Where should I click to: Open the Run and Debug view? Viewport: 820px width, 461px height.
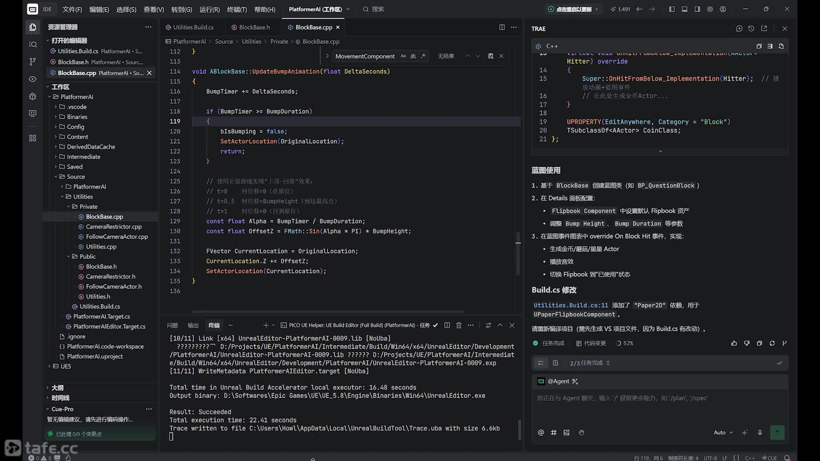[32, 96]
